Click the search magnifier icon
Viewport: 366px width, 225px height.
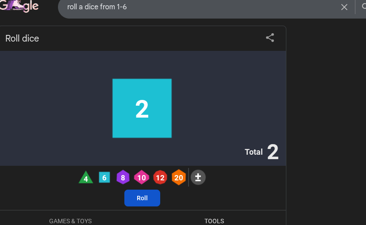(362, 7)
